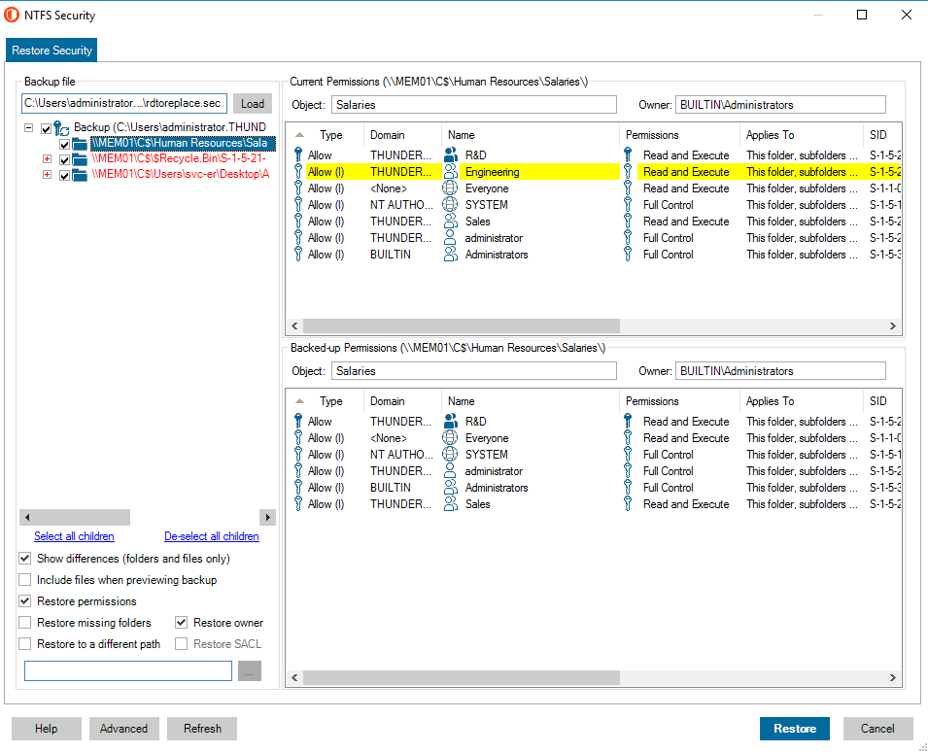Click the SYSTEM globe icon in Current Permissions
The image size is (928, 753).
451,205
